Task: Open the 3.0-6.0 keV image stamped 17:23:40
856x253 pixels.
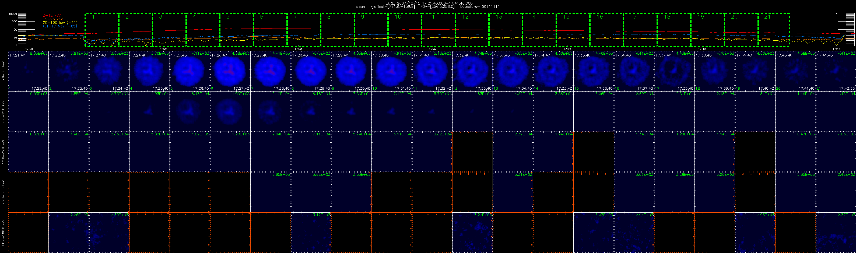Action: point(109,71)
